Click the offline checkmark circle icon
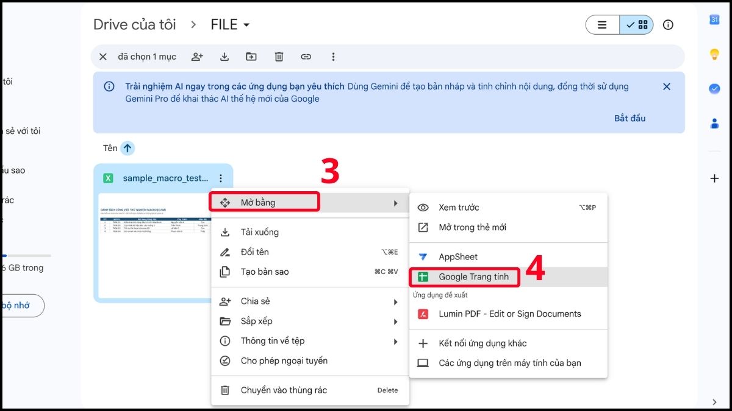Image resolution: width=732 pixels, height=411 pixels. [x=225, y=360]
